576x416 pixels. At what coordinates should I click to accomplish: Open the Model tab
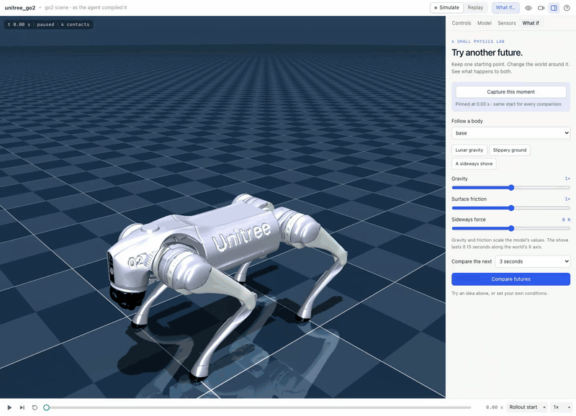(484, 23)
